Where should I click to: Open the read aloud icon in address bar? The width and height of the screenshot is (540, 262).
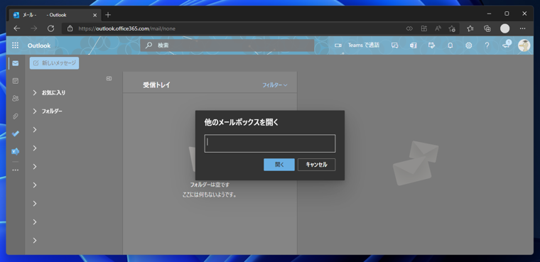(x=438, y=28)
